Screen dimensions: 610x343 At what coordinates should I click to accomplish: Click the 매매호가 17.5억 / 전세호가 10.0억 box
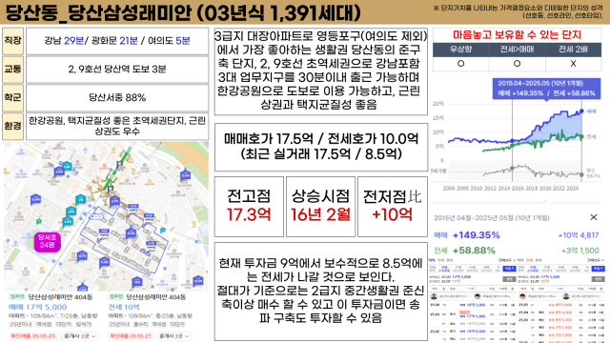(321, 147)
